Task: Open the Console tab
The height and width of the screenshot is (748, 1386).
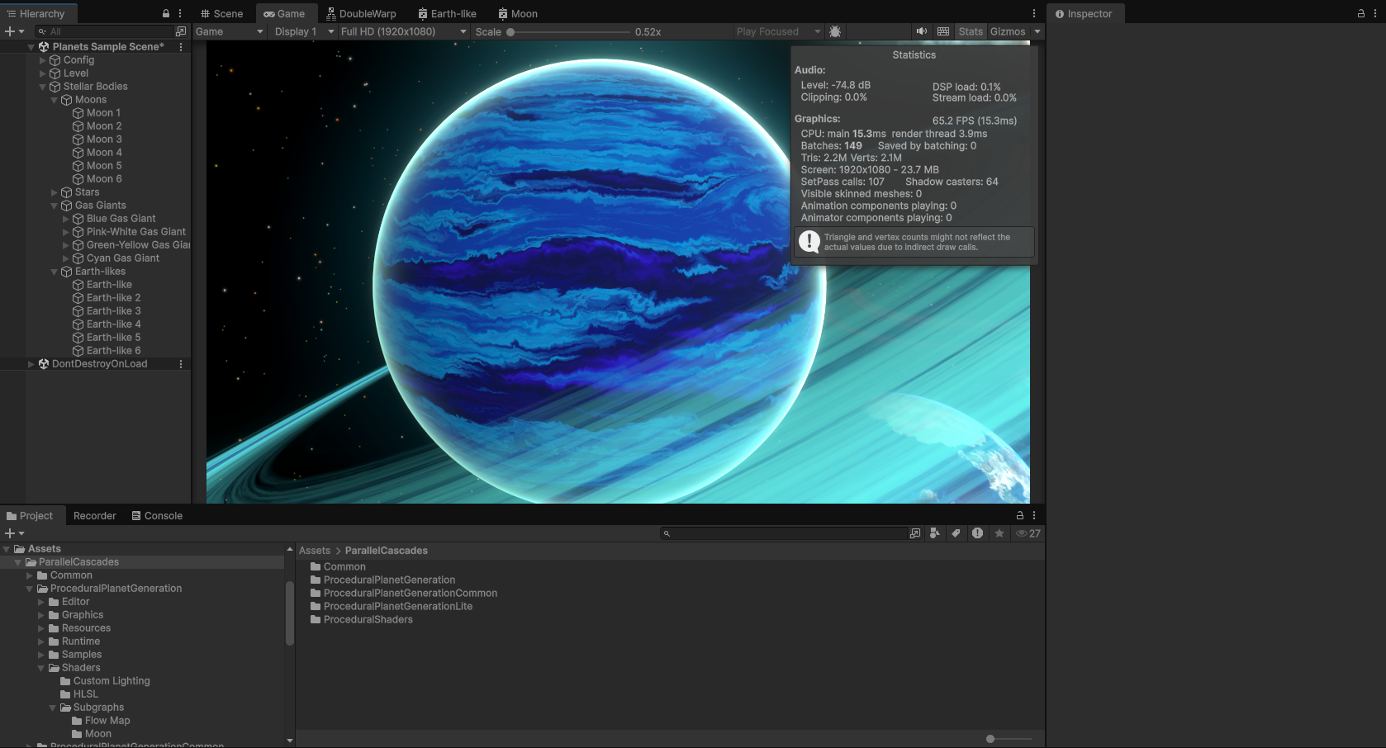Action: 157,516
